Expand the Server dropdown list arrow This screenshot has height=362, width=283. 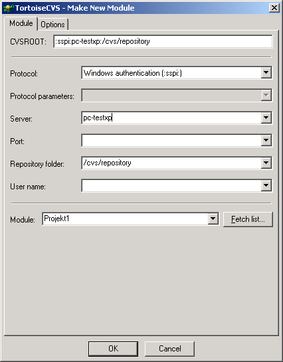[266, 118]
